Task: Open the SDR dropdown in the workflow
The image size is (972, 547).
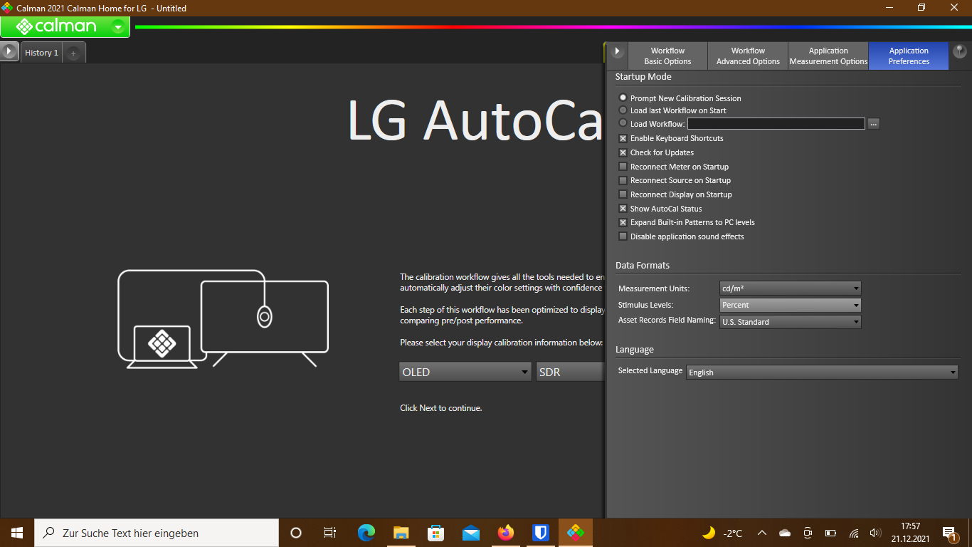Action: click(x=570, y=372)
